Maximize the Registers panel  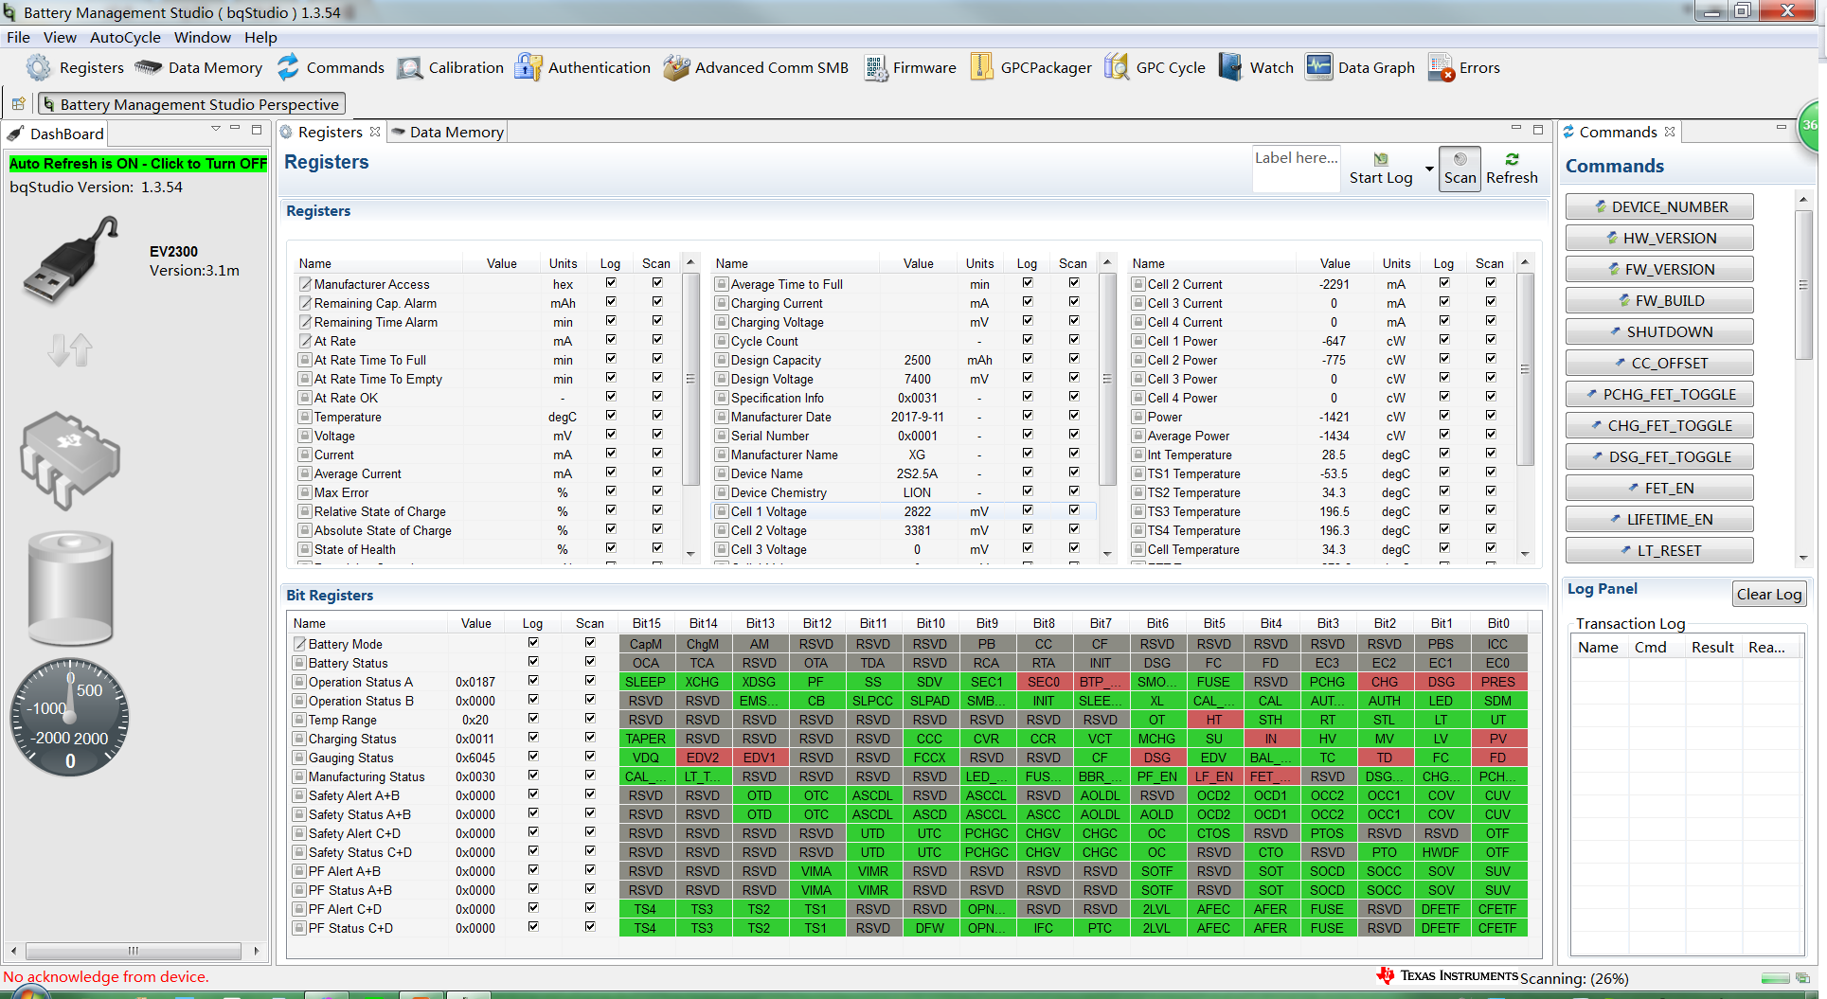(x=1538, y=130)
